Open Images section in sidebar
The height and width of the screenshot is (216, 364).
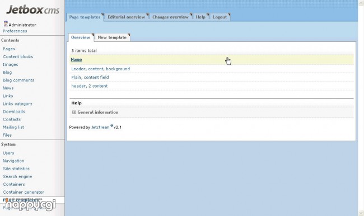tap(11, 65)
